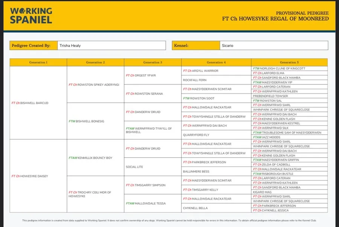Click the Generation 5 column header
Image resolution: width=339 pixels, height=227 pixels.
point(289,62)
